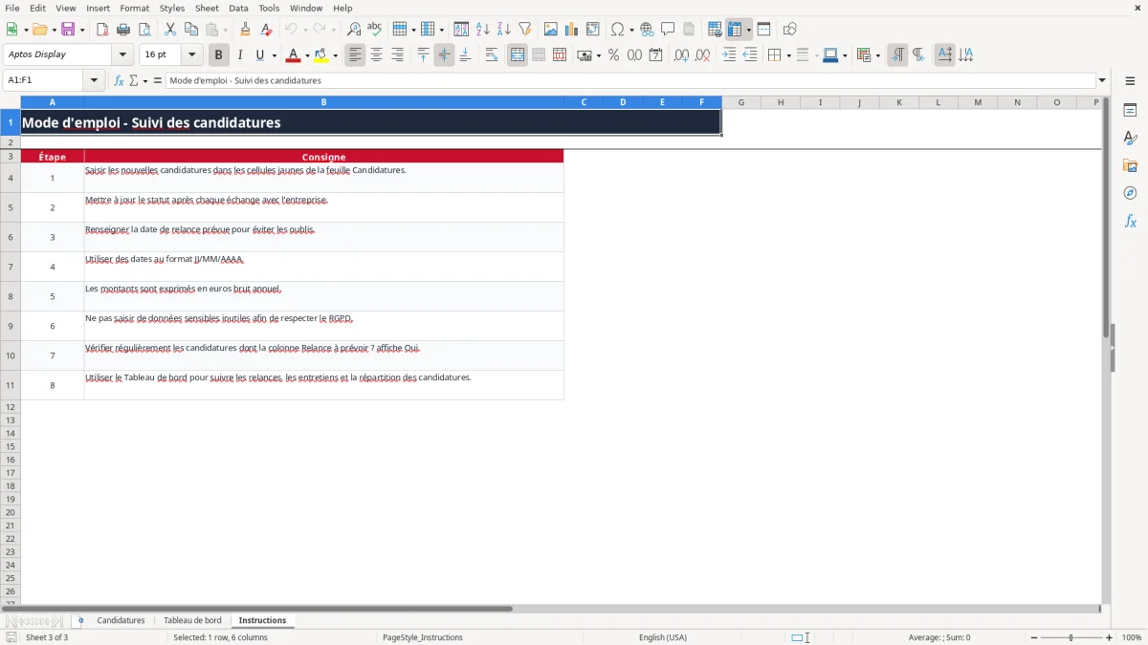Screen dimensions: 1148x645
Task: Open the Format menu
Action: click(x=135, y=8)
